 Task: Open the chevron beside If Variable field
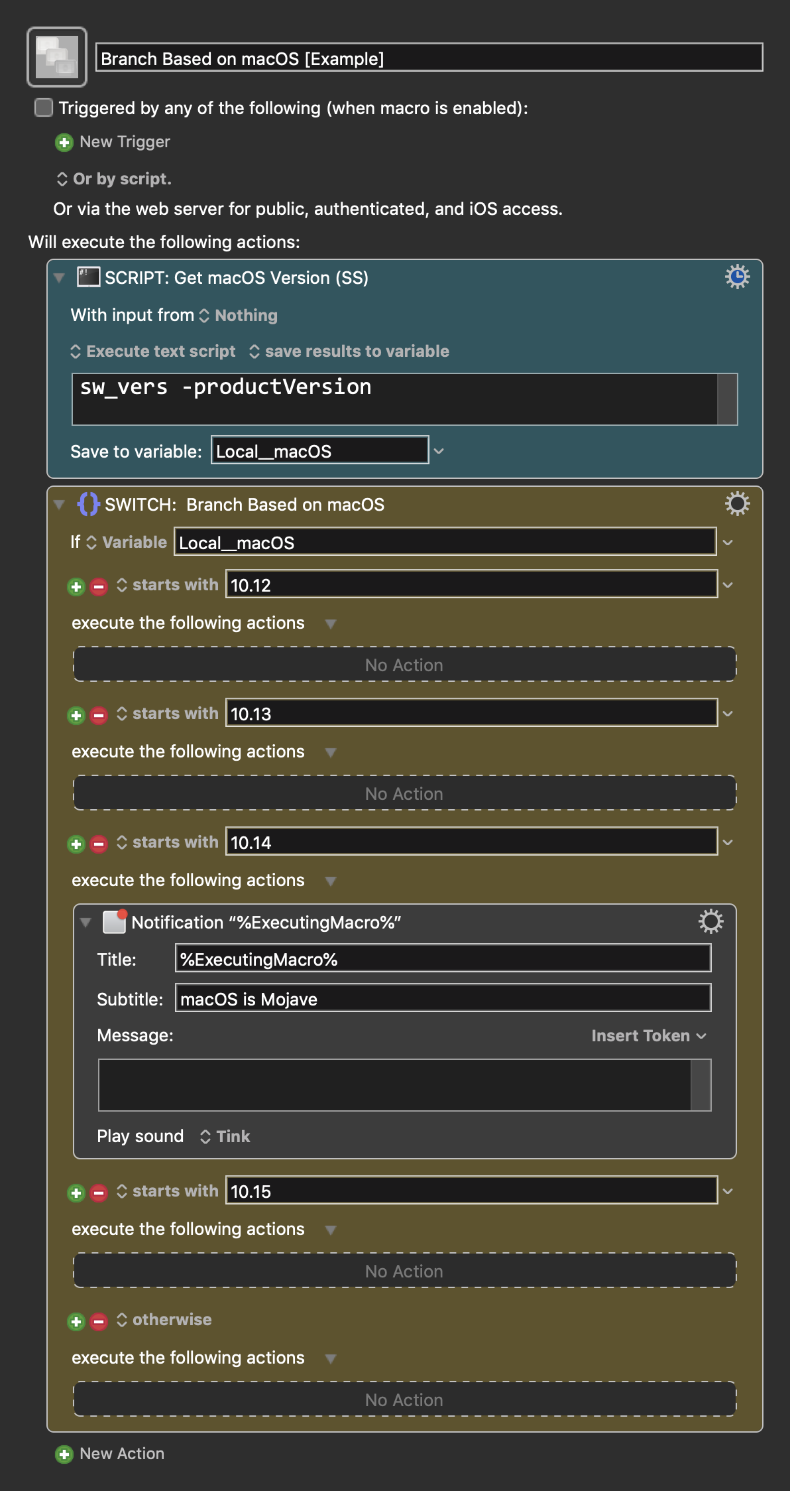(728, 543)
